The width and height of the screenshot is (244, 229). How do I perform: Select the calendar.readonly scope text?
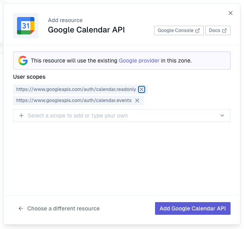click(x=76, y=89)
